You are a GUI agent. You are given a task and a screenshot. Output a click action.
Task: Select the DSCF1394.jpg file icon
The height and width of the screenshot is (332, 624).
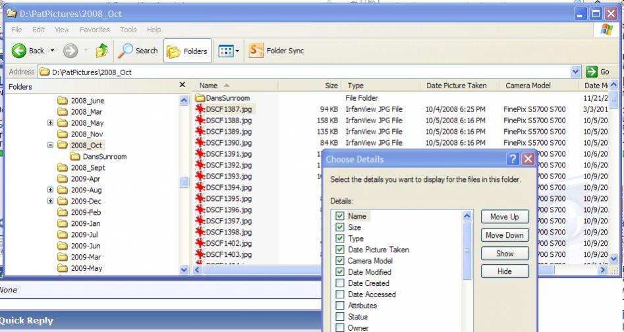tap(200, 187)
